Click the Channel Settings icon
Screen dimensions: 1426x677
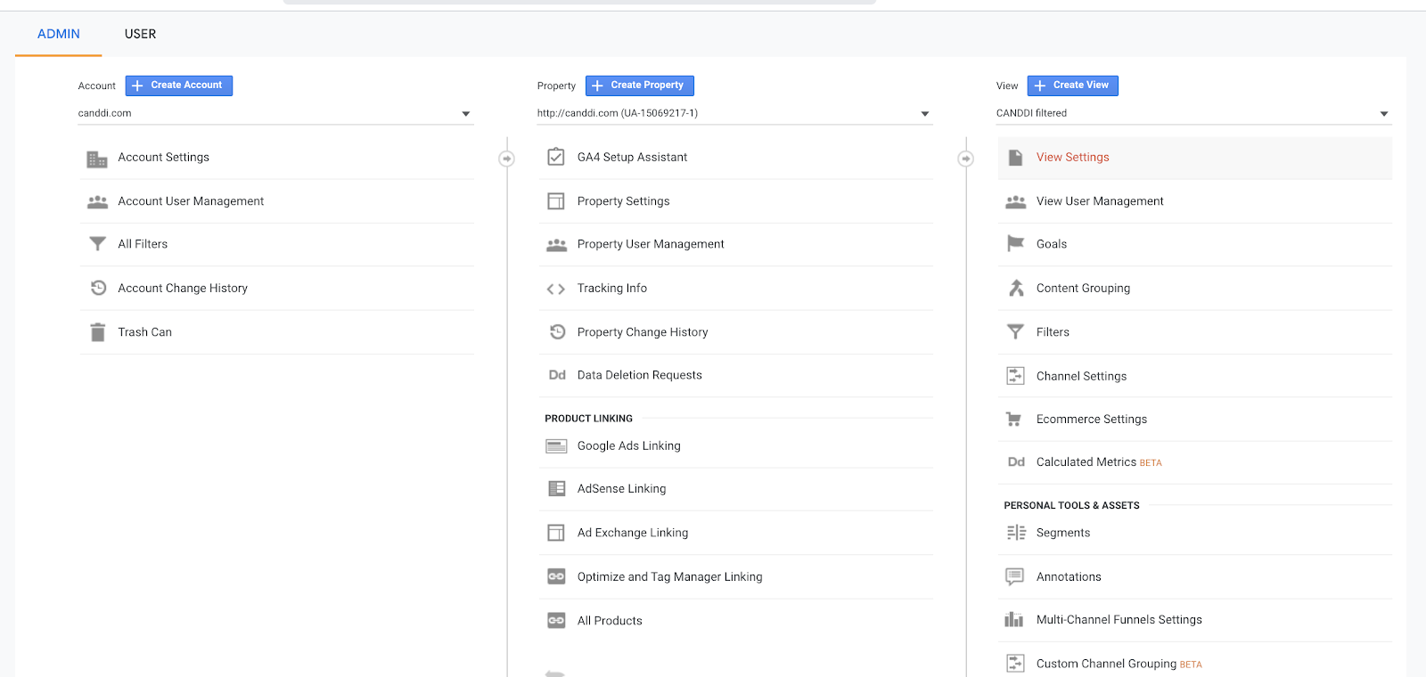pyautogui.click(x=1015, y=376)
